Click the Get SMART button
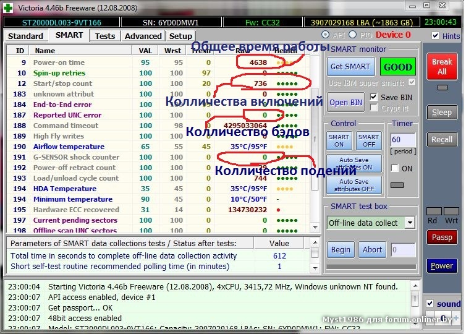Screen dimensions: 466x334 click(x=350, y=66)
